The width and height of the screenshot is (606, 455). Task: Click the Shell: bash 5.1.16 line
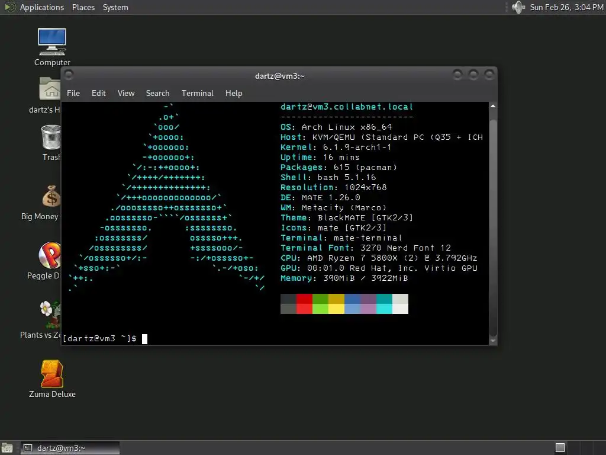pos(328,177)
